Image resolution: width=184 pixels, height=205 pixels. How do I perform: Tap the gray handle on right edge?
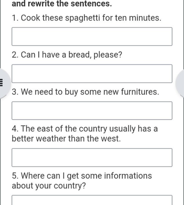[x=180, y=83]
